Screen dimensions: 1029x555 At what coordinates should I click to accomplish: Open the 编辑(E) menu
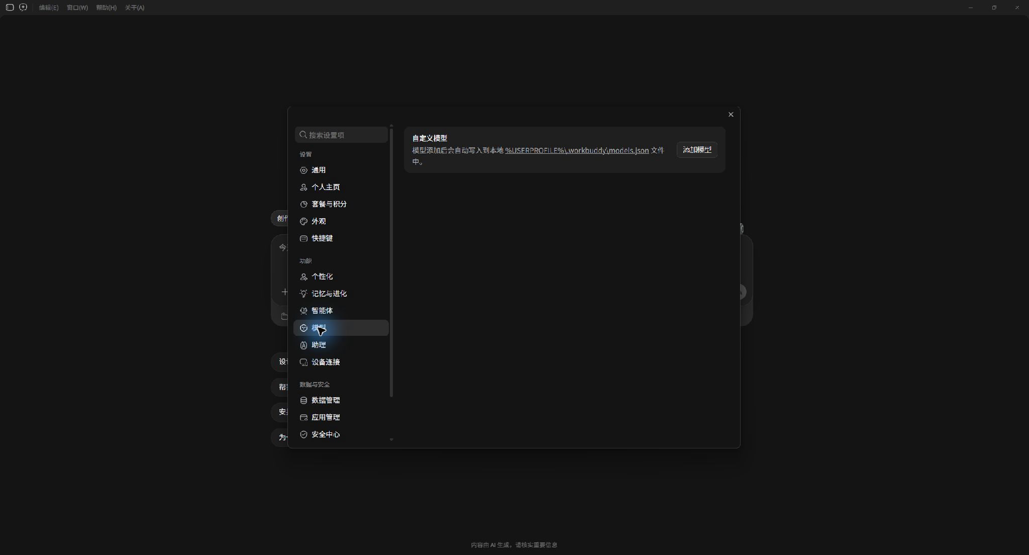tap(49, 8)
